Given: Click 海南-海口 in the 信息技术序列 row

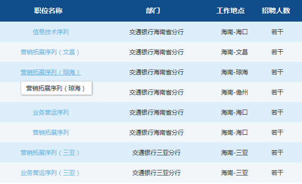Looking at the screenshot, I should (x=235, y=32).
